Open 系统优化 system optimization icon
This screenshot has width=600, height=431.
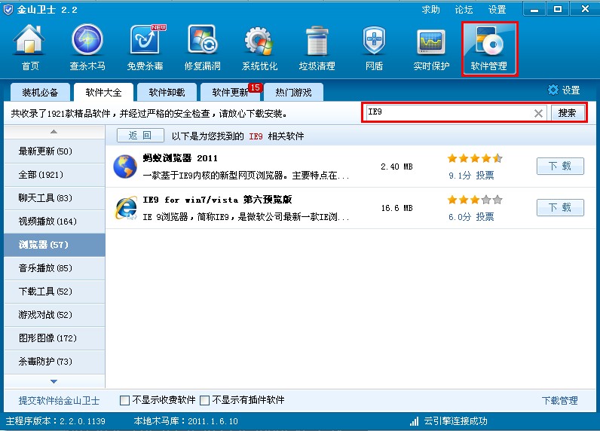pyautogui.click(x=259, y=47)
